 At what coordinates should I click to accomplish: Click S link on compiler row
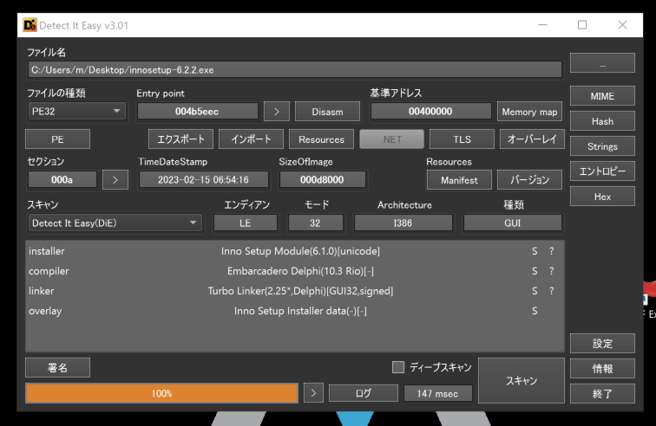click(x=535, y=271)
